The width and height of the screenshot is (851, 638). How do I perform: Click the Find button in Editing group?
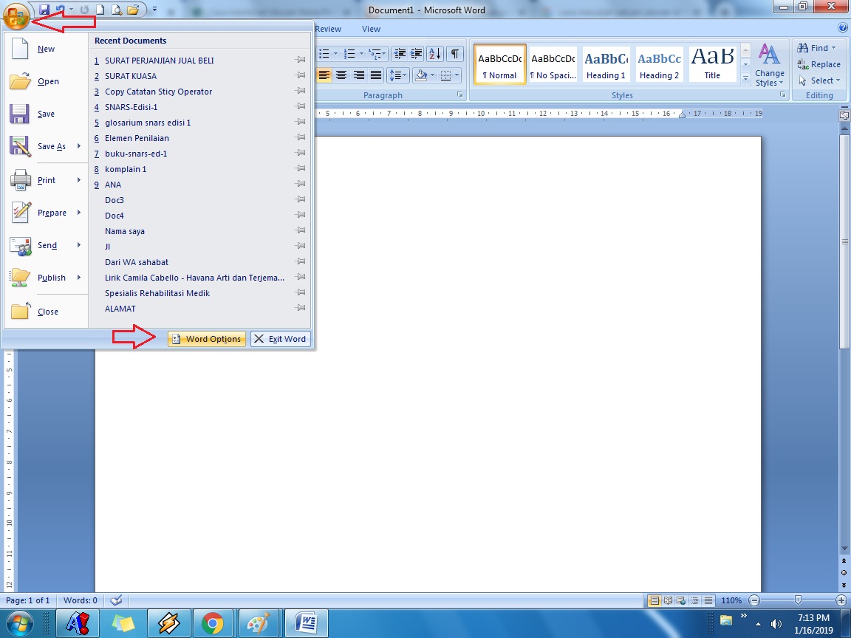pyautogui.click(x=817, y=48)
